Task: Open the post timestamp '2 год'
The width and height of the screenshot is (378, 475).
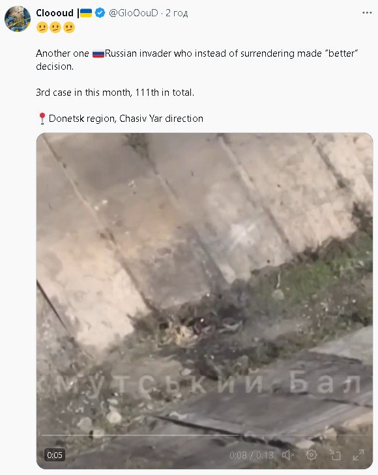Action: (x=177, y=13)
